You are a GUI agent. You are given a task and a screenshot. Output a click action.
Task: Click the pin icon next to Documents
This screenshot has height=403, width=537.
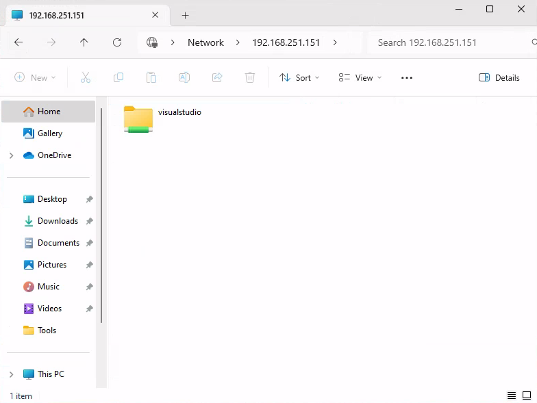89,243
